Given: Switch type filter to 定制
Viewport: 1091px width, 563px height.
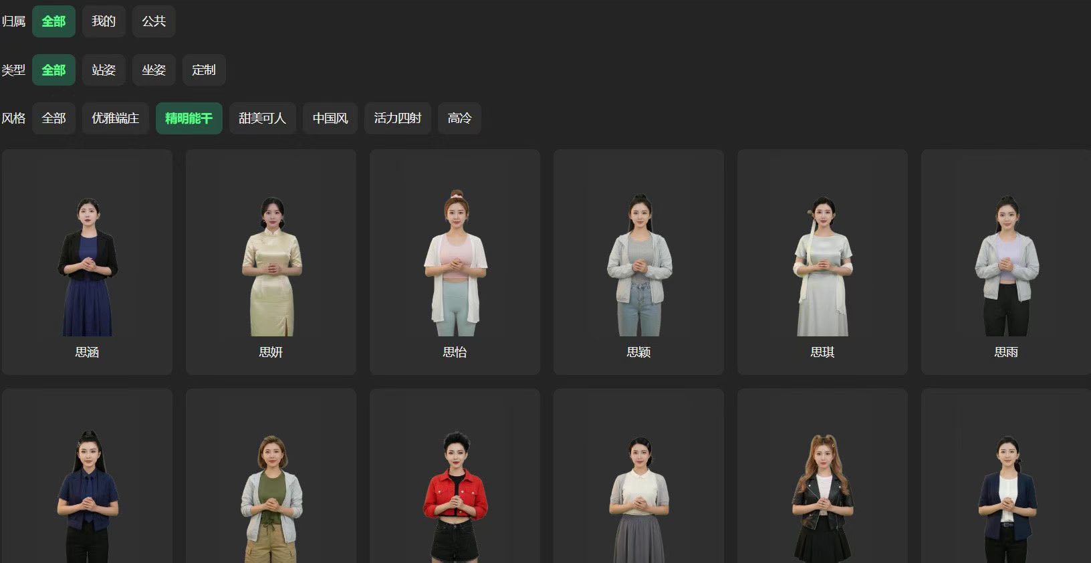Looking at the screenshot, I should click(x=204, y=70).
